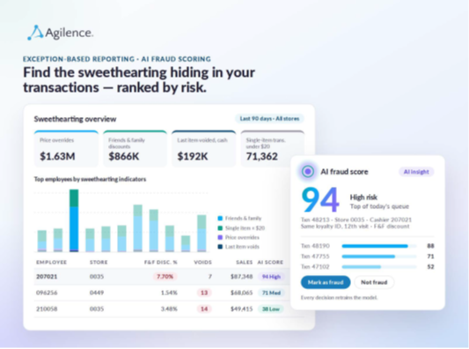This screenshot has height=349, width=469.
Task: Click the Mark as fraud button
Action: (326, 282)
